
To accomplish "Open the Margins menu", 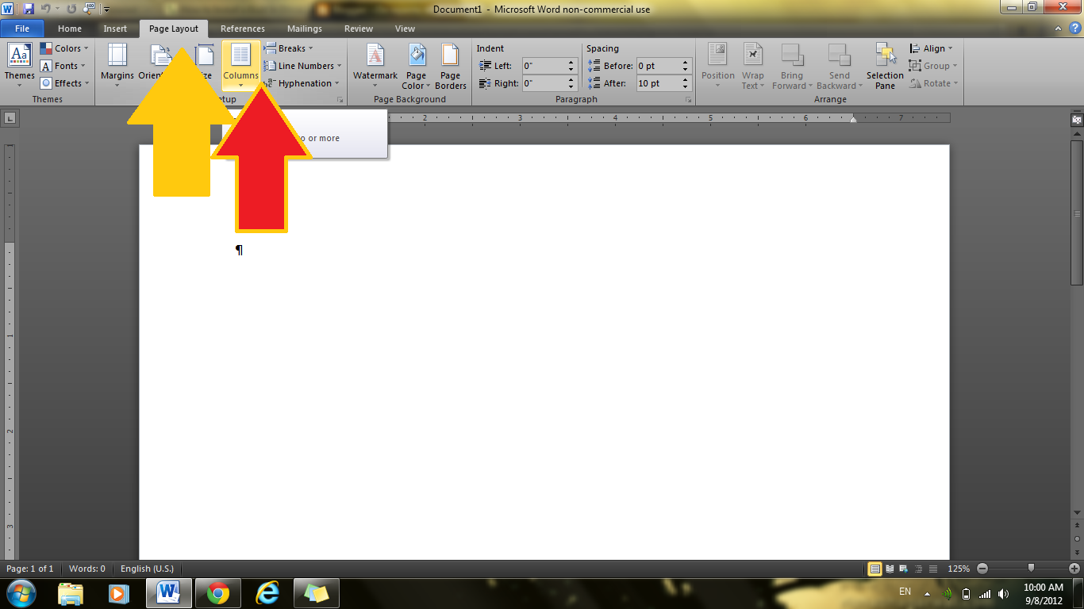I will (x=117, y=65).
